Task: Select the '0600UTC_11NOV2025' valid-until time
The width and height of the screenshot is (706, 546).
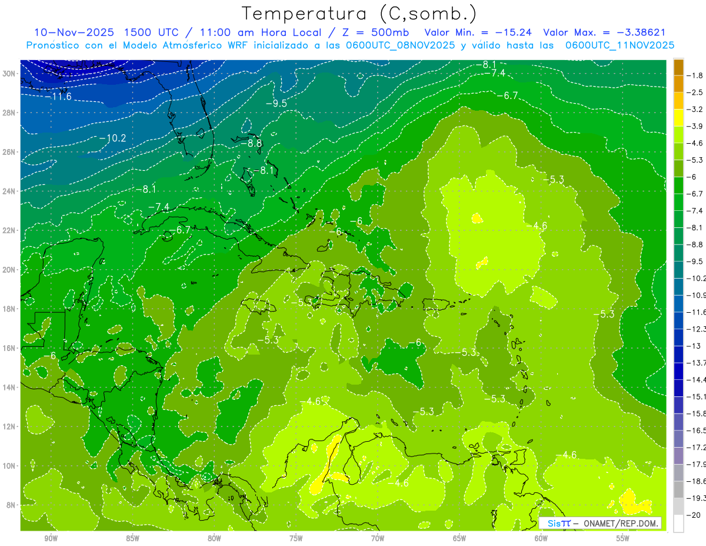Action: 620,45
